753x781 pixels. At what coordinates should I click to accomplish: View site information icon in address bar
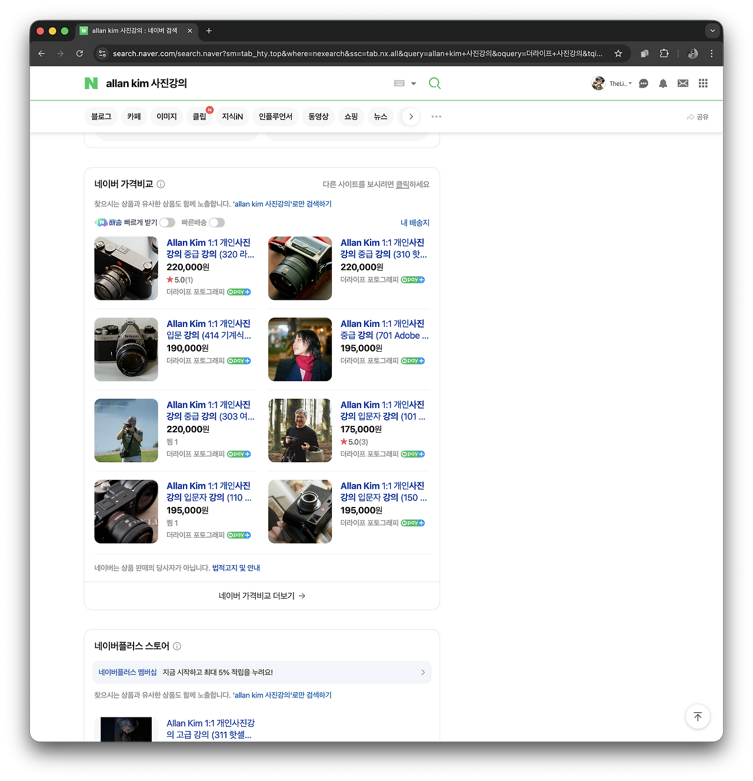102,54
